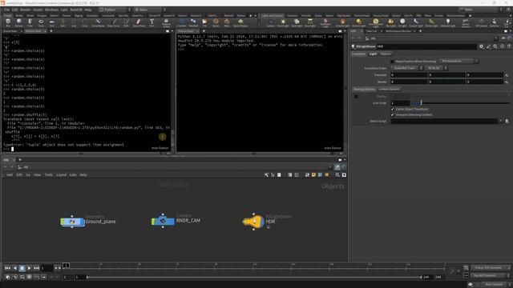The height and width of the screenshot is (288, 513).
Task: Open the Main take dropdown in menu bar
Action: point(480,10)
